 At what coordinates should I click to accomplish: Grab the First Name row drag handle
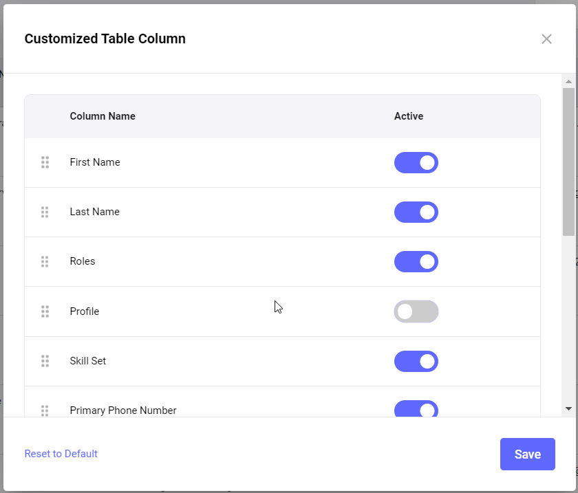point(45,162)
